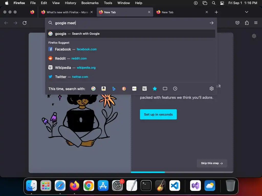The width and height of the screenshot is (262, 196).
Task: Open Extensions puzzle icon
Action: tap(247, 23)
